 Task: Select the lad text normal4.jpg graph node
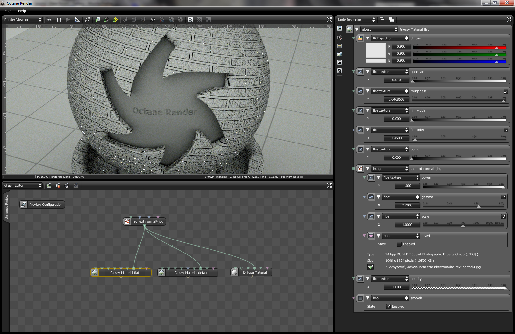[x=145, y=221]
